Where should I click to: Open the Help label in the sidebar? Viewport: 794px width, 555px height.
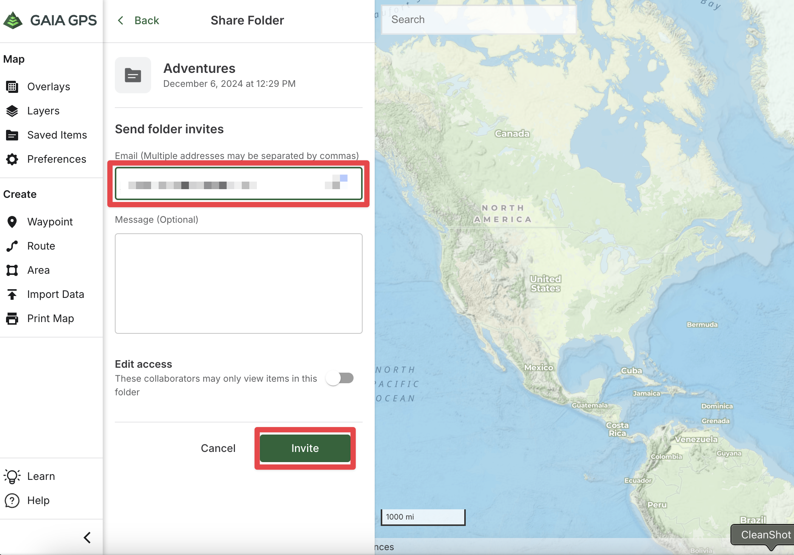pyautogui.click(x=39, y=501)
